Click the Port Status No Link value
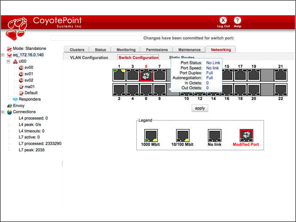The height and width of the screenshot is (222, 296). coord(213,63)
